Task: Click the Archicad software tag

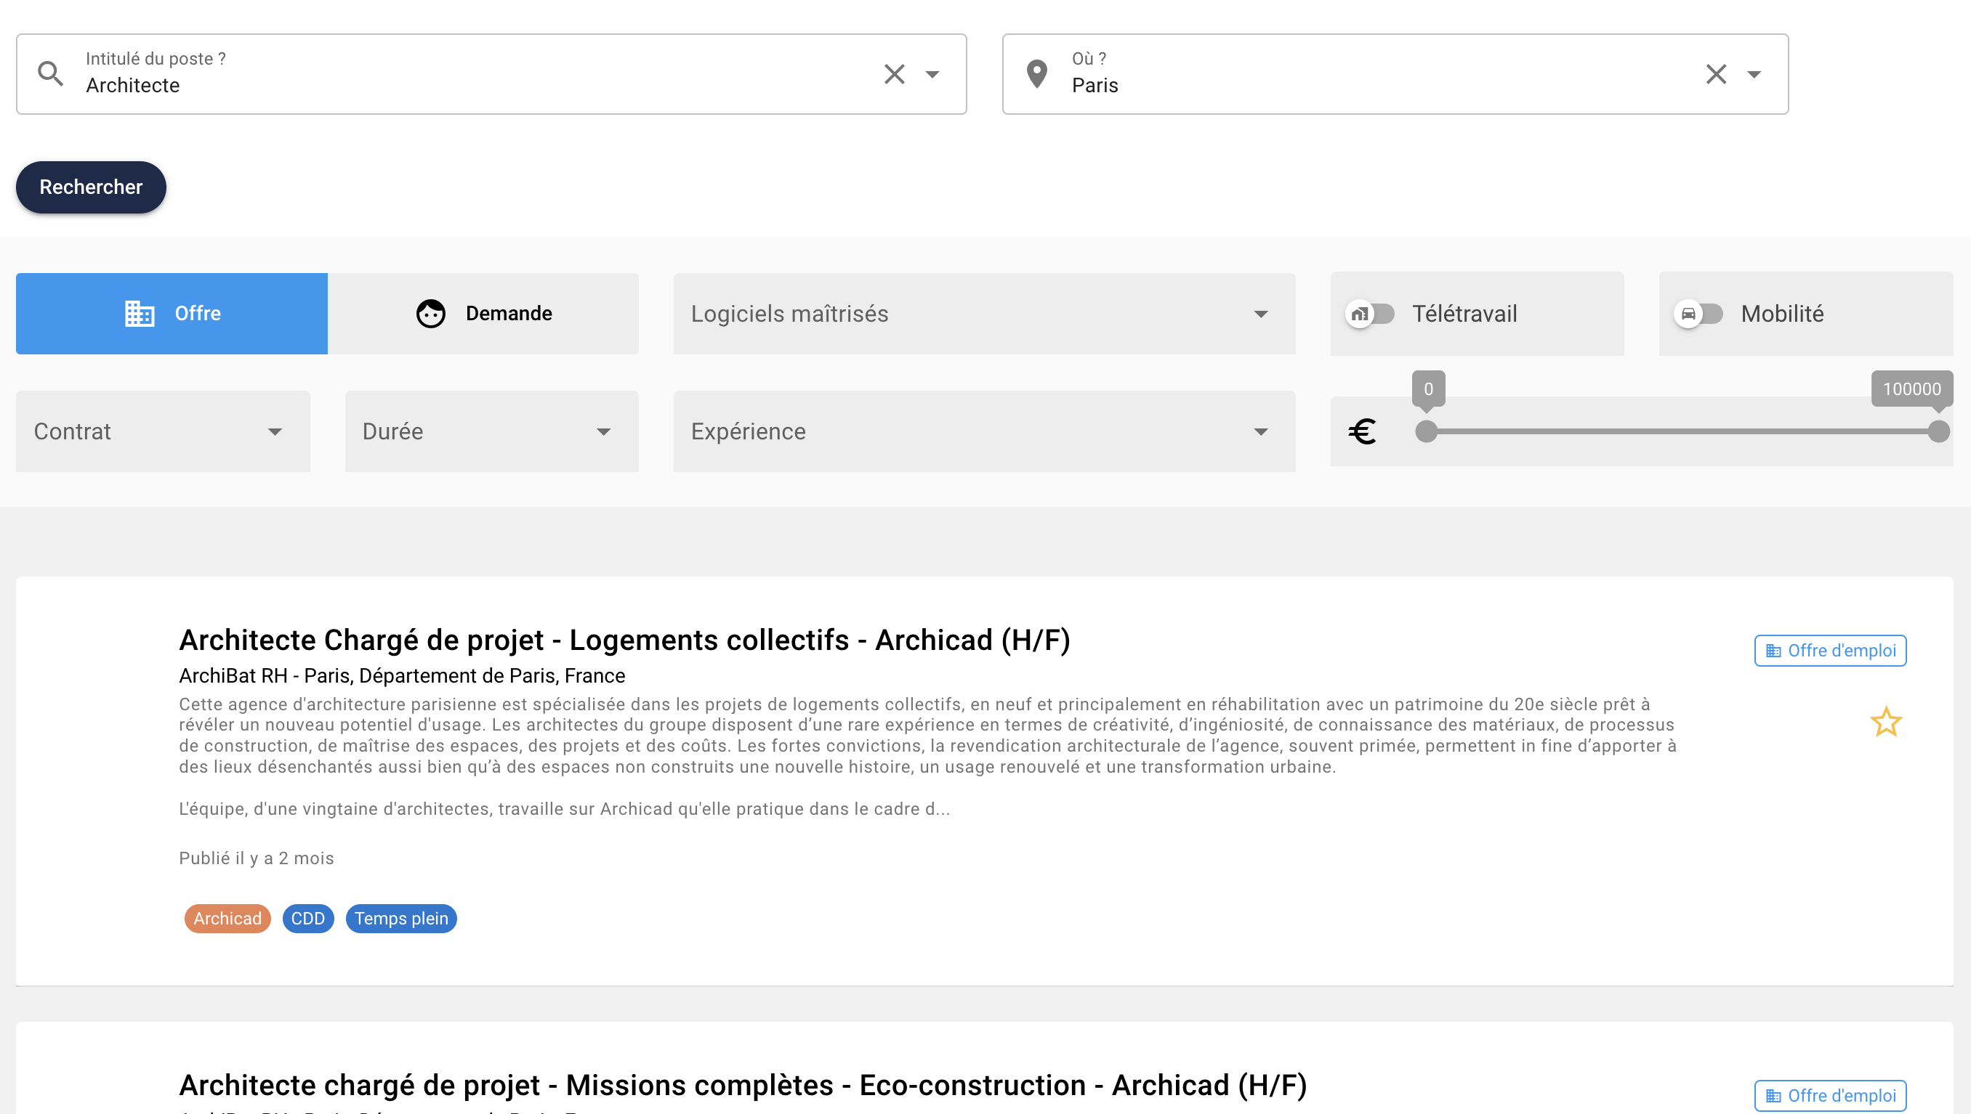Action: point(227,918)
